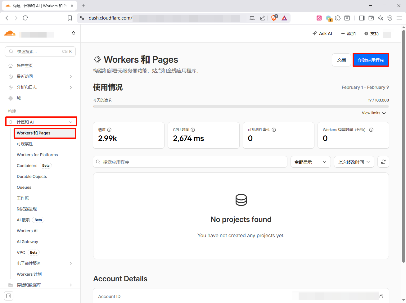Open Workers 计划 in sidebar
This screenshot has width=406, height=303.
(29, 274)
